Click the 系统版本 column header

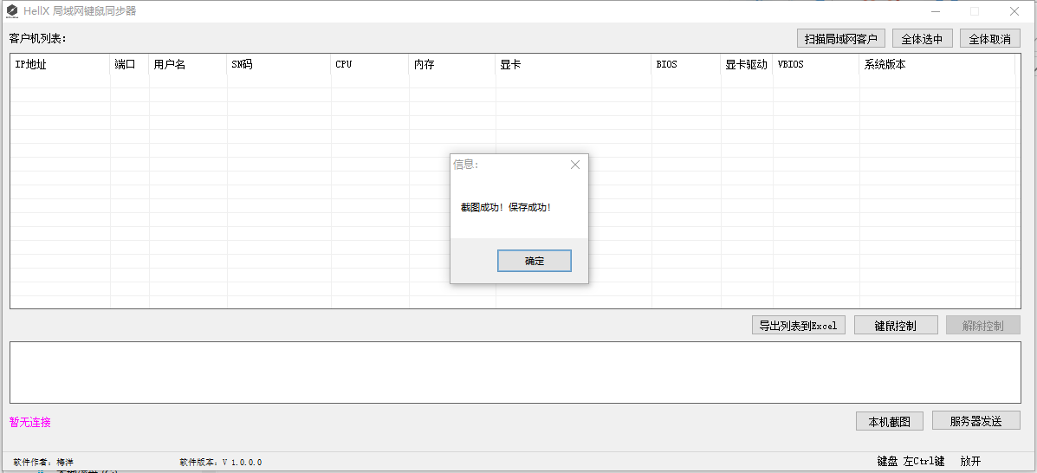pos(937,65)
